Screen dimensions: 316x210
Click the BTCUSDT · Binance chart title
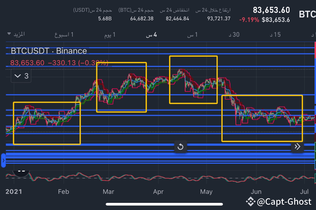click(x=49, y=51)
